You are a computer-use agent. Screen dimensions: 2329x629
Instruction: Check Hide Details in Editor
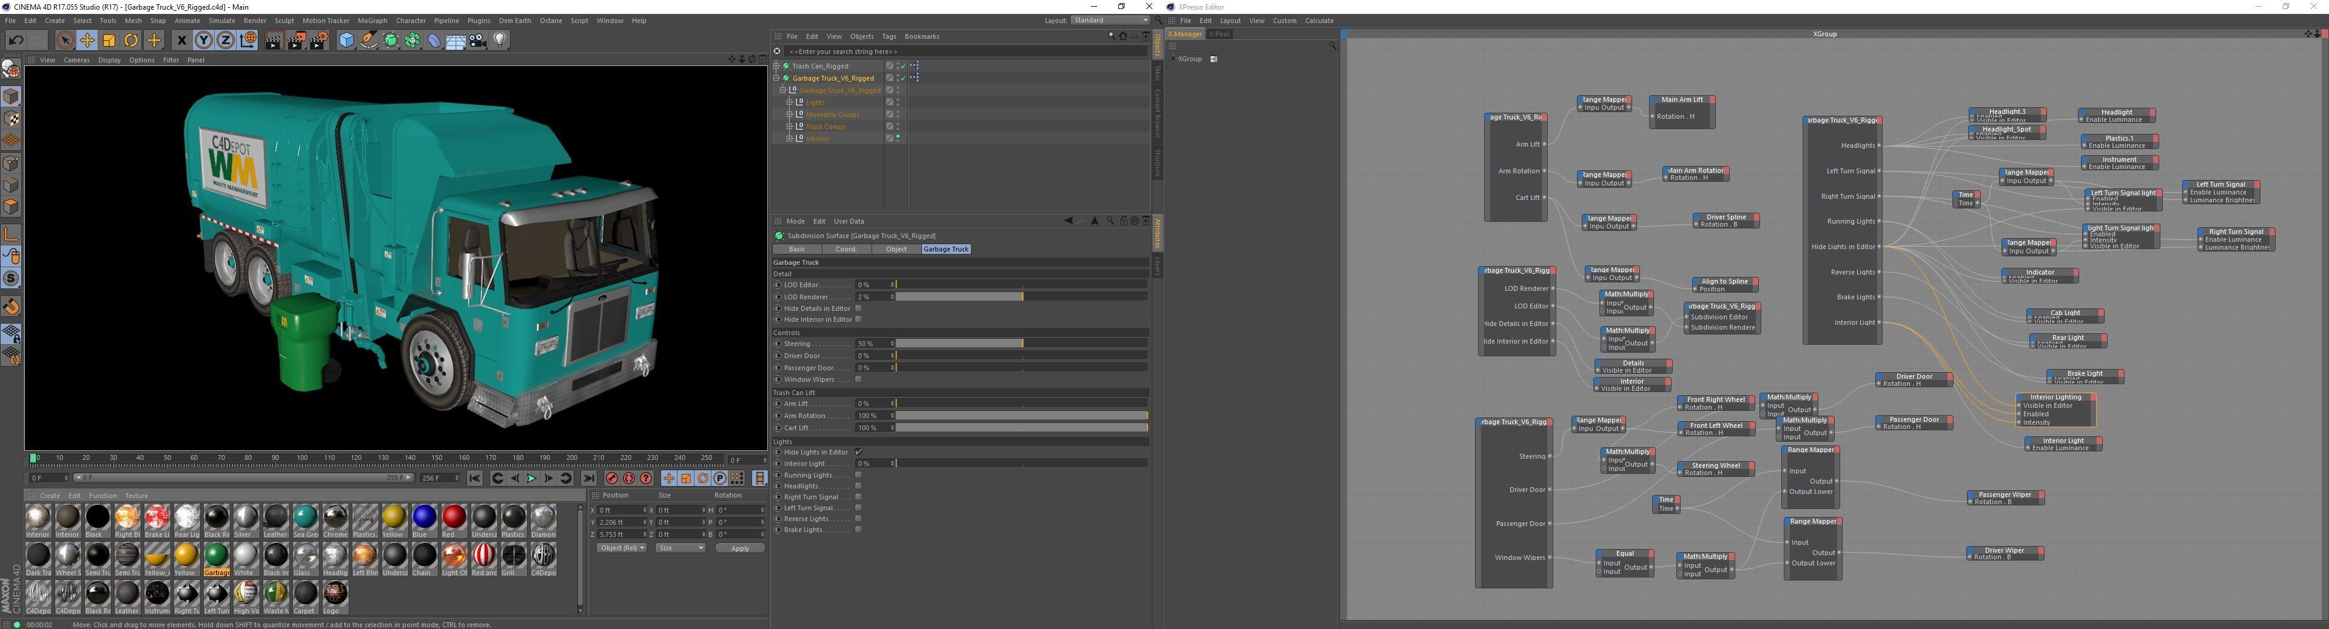[858, 308]
